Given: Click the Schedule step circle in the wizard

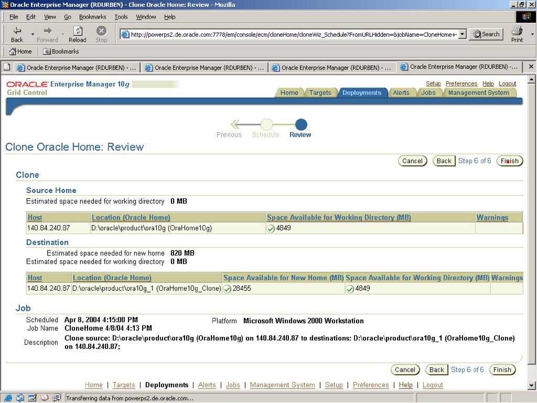Looking at the screenshot, I should click(266, 124).
